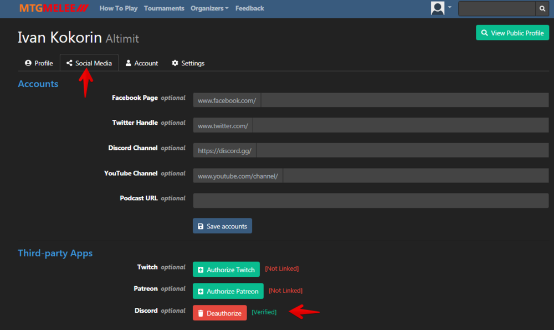Click the search magnifier icon button
This screenshot has width=554, height=330.
(542, 8)
